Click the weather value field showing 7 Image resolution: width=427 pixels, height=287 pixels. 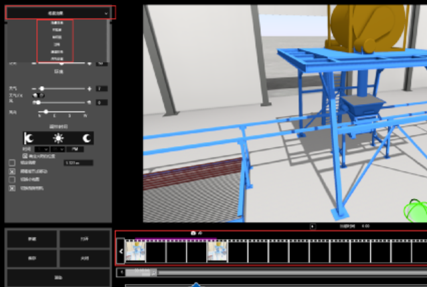[102, 89]
